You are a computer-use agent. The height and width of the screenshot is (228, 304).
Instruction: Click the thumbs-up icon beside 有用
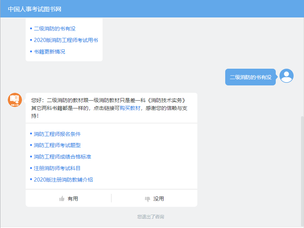(62, 199)
